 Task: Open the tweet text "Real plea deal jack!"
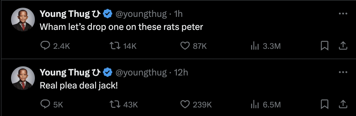[79, 86]
